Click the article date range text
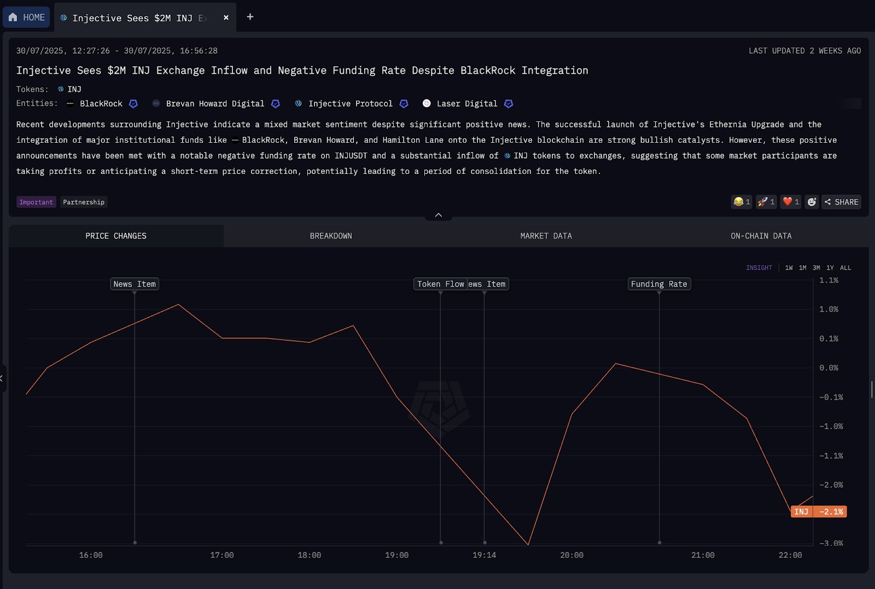 [117, 51]
